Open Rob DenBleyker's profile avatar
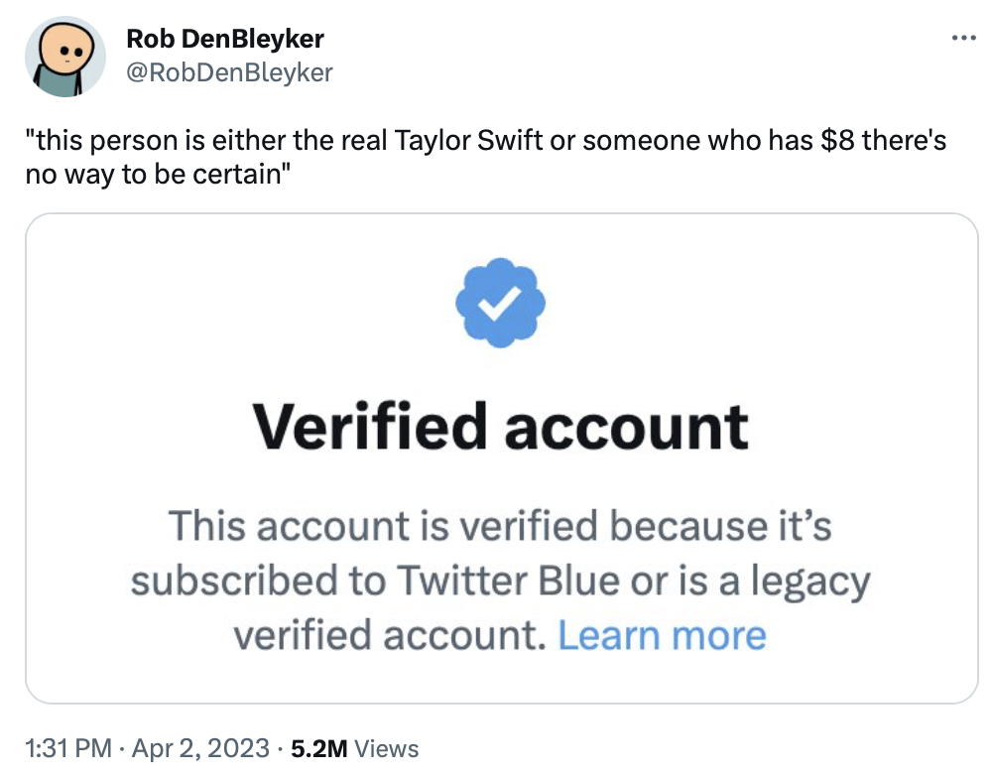992x774 pixels. 65,57
